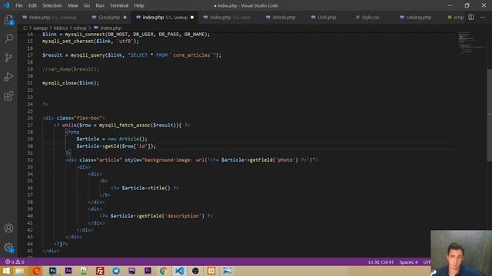This screenshot has width=492, height=276.
Task: Launch FileZilla from the taskbar
Action: point(100,271)
